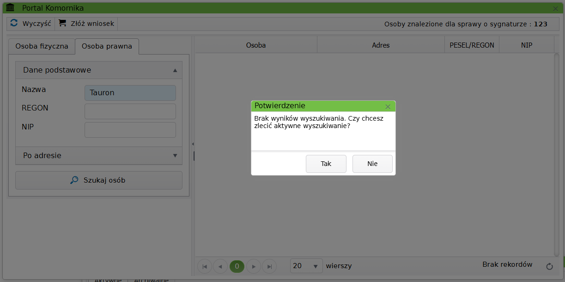Select the Osoba prawna tab

(x=107, y=46)
